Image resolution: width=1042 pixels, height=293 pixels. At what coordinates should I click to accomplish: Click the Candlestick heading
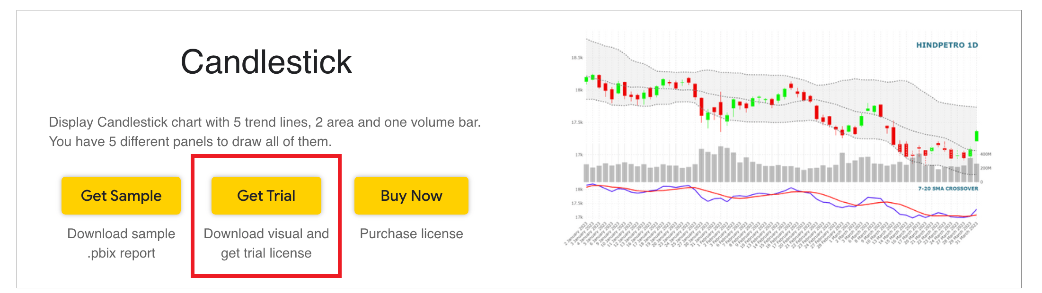coord(266,62)
